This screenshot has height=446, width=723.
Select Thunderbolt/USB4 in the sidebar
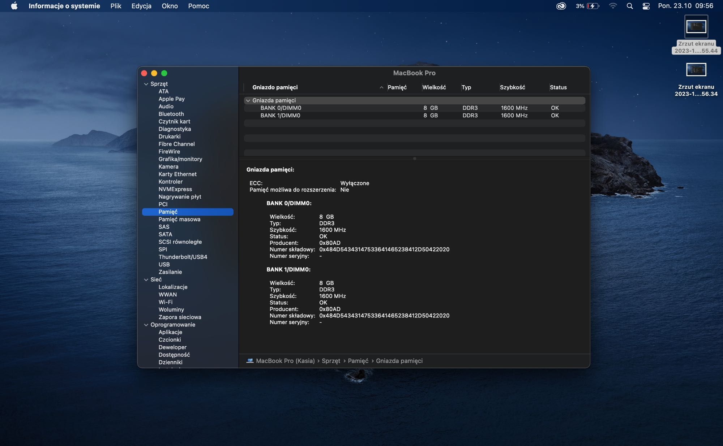tap(183, 257)
